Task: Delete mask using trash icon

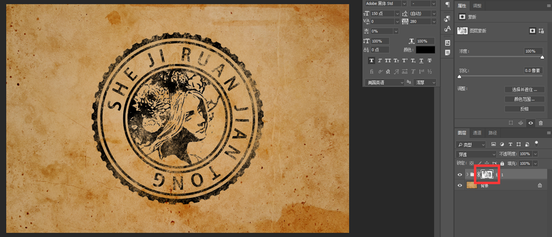Action: coord(541,123)
